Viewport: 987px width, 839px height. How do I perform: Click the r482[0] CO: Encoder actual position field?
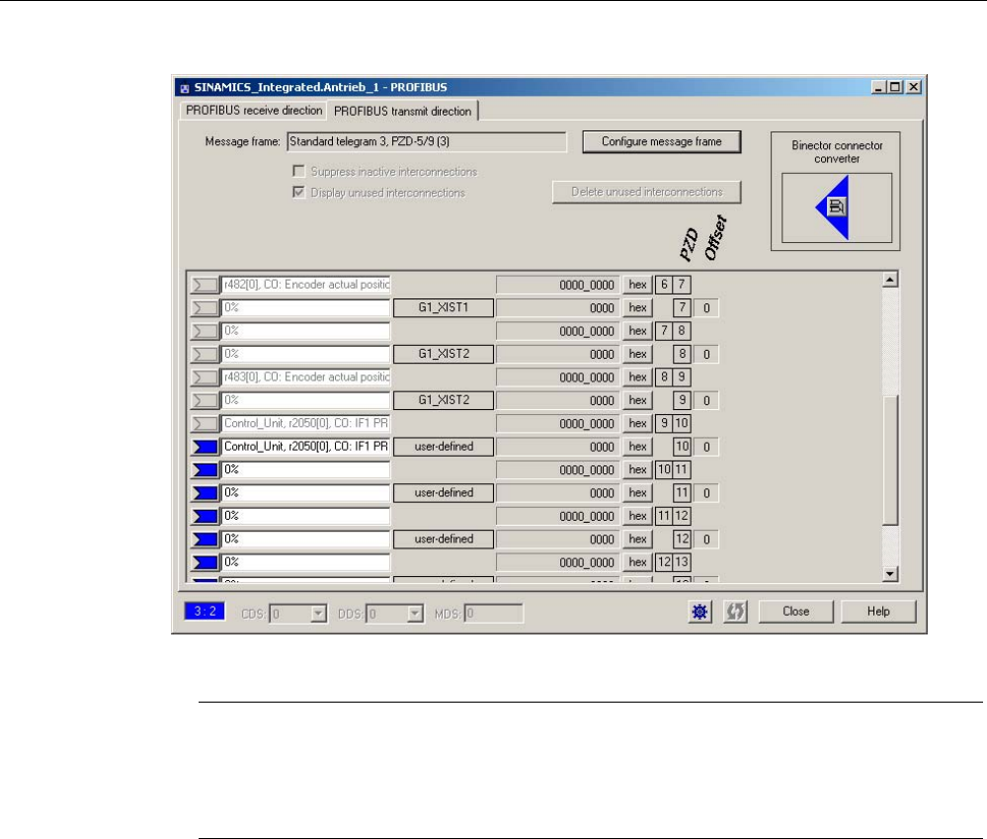coord(306,286)
